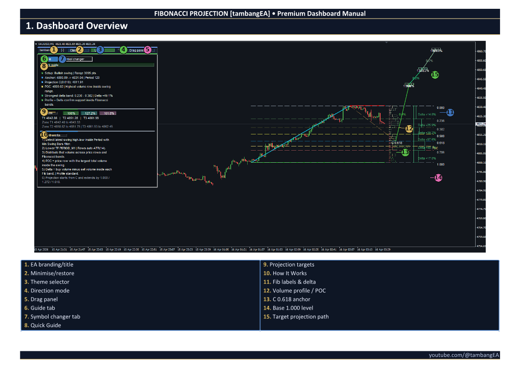Open the Classic theme selector
The height and width of the screenshot is (368, 520).
[72, 50]
